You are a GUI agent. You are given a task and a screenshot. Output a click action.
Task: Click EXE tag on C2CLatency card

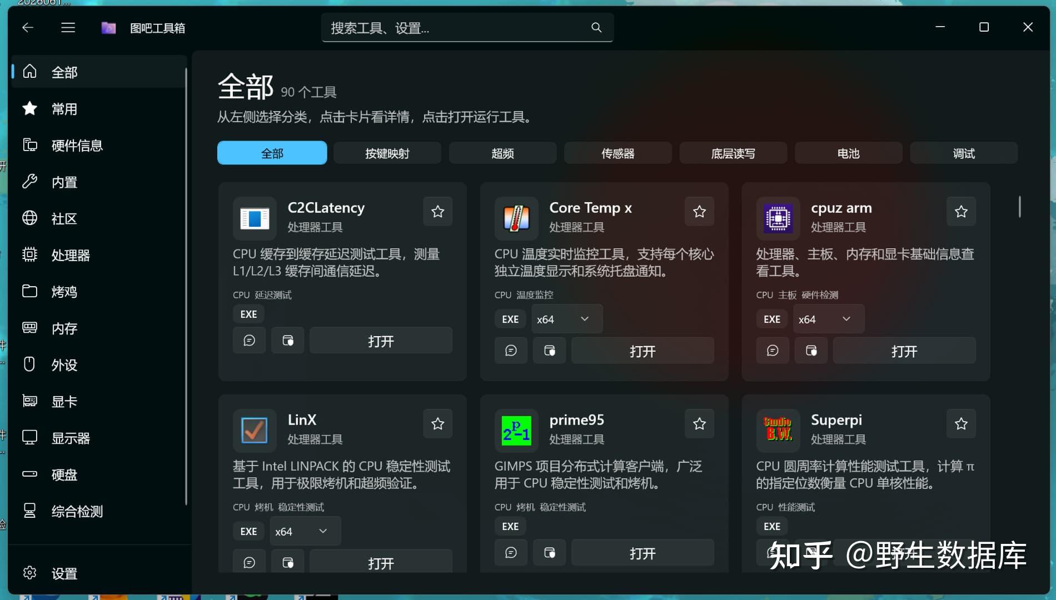[x=248, y=314]
